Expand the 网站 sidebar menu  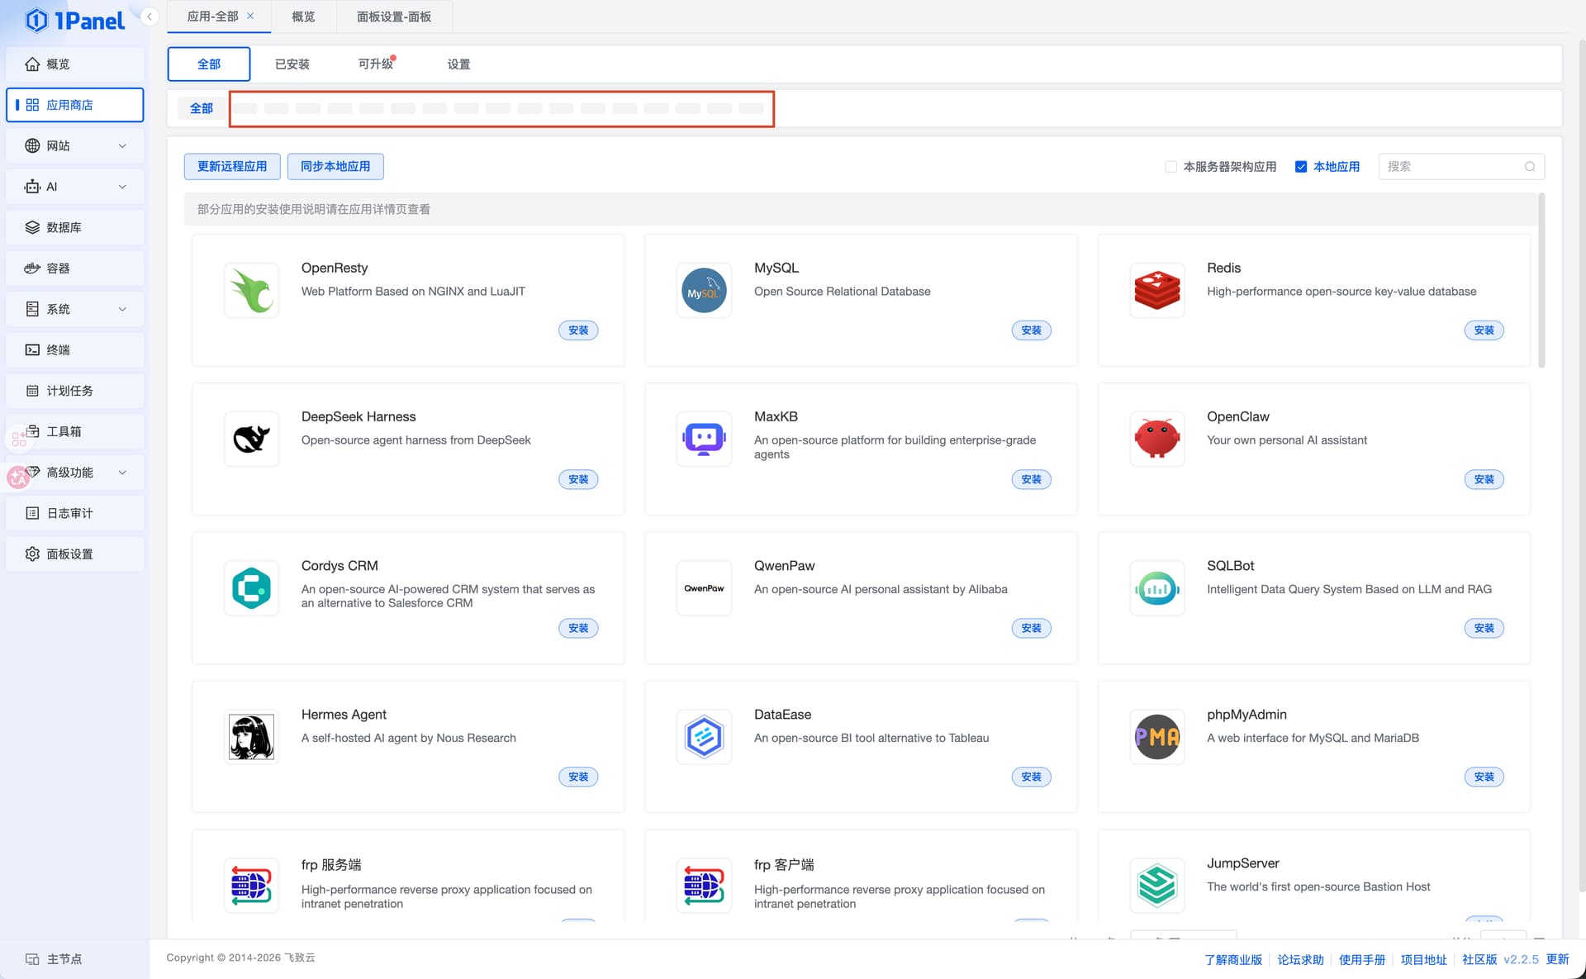click(x=74, y=146)
